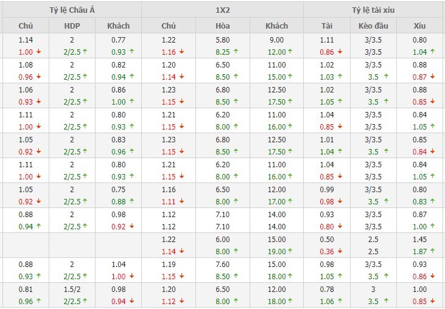This screenshot has width=445, height=309.
Task: Click the Xỉu column header
Action: click(x=419, y=26)
